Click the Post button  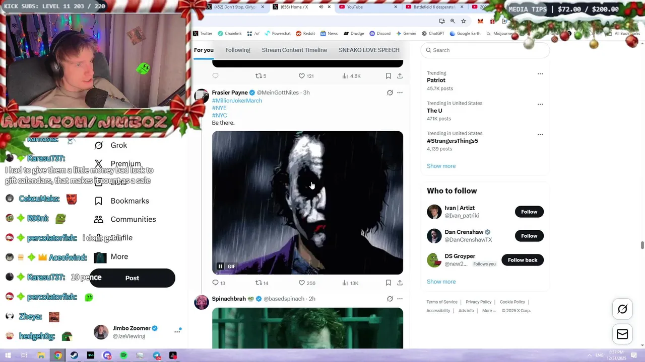point(132,278)
